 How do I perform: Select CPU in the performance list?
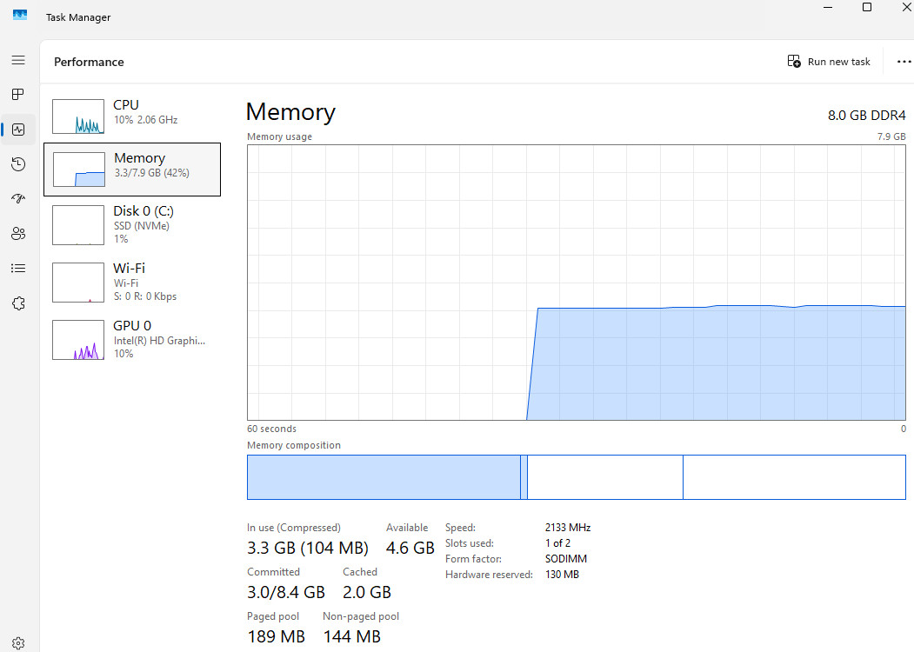point(132,116)
